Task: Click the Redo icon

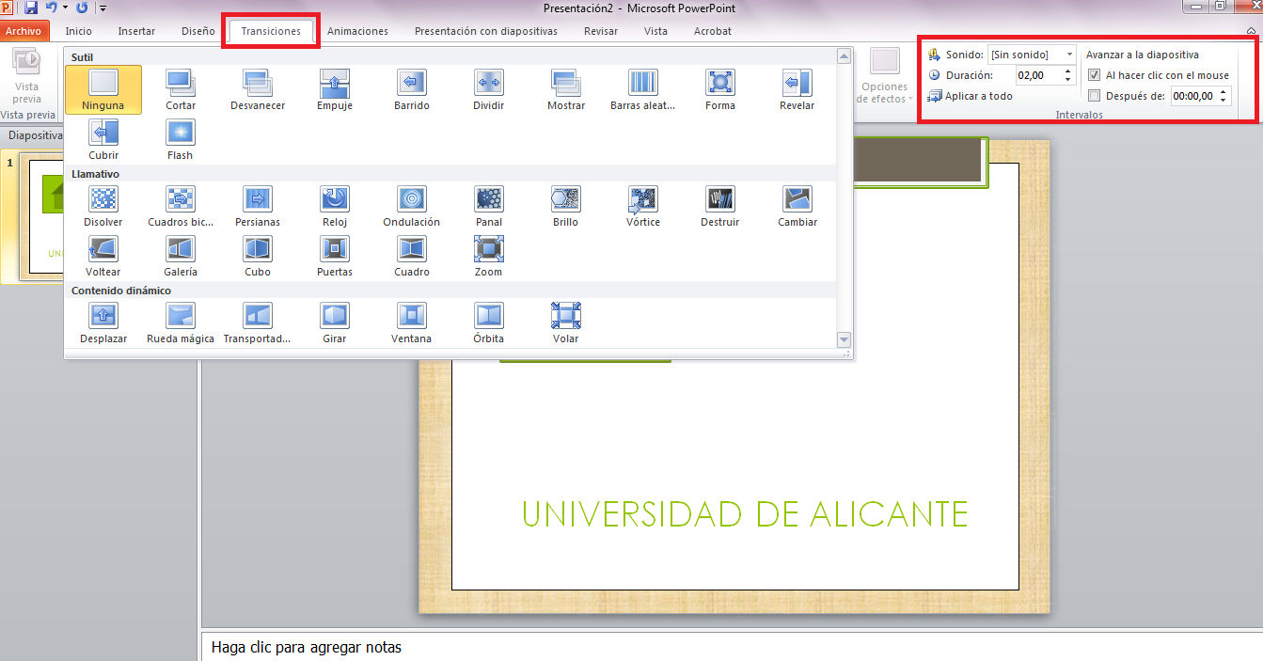Action: tap(82, 8)
